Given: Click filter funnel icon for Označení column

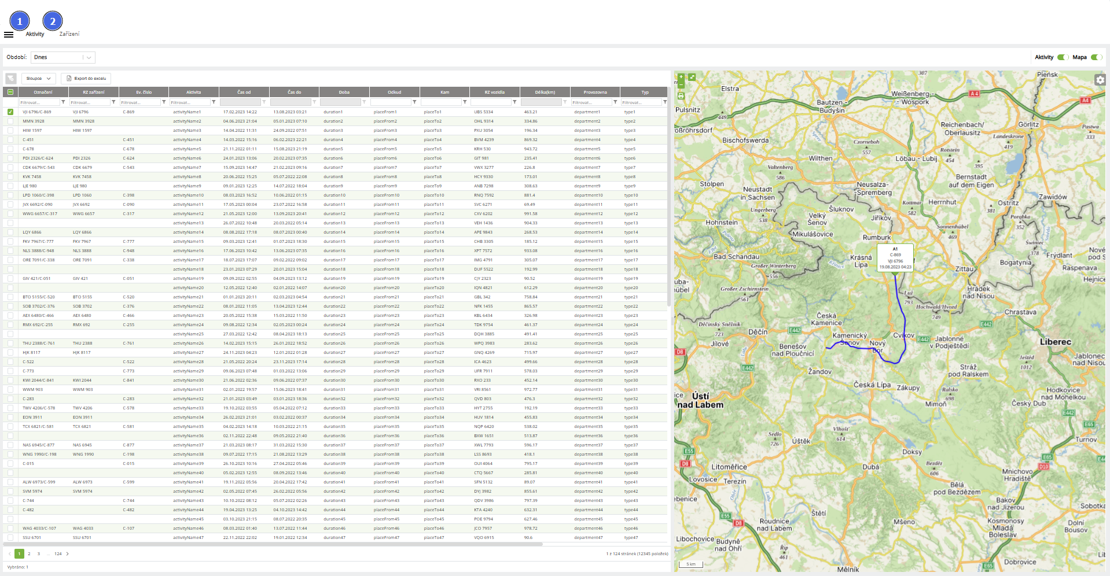Looking at the screenshot, I should [63, 102].
